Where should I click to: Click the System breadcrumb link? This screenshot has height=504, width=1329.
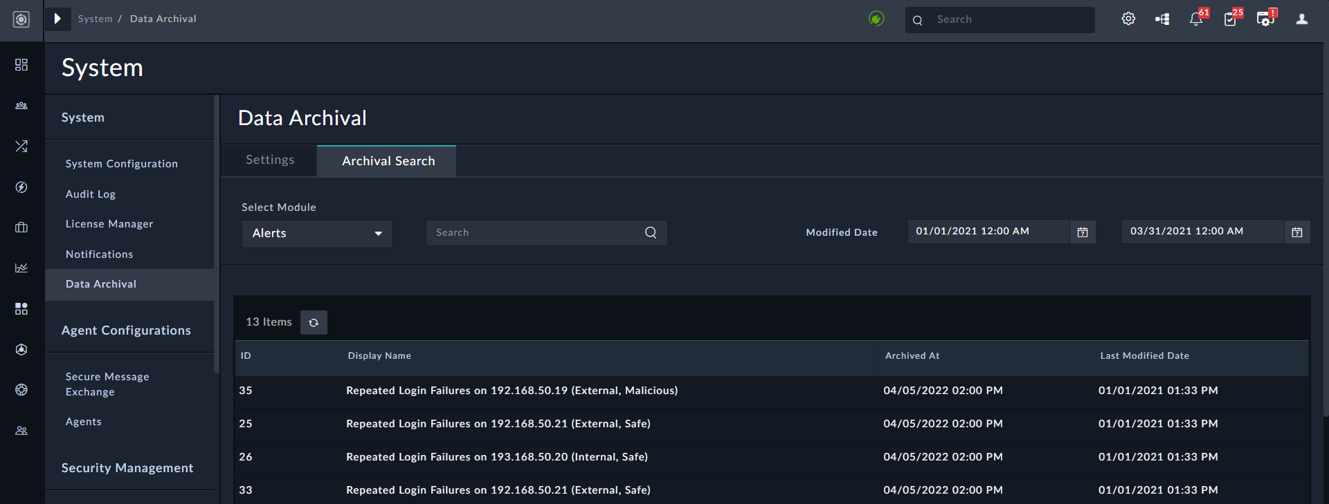click(95, 19)
